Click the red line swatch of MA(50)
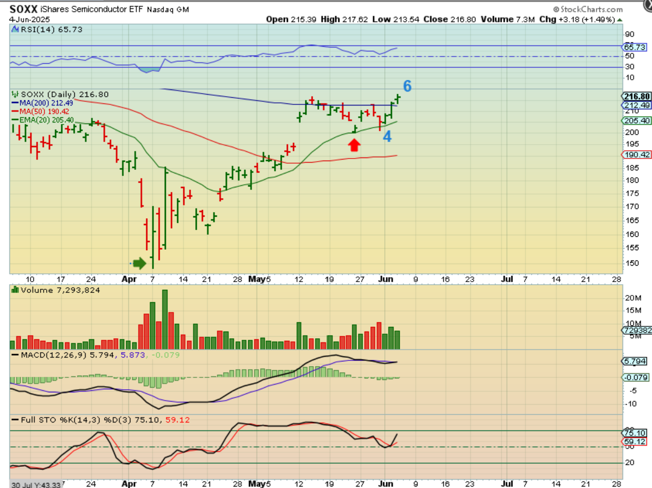The height and width of the screenshot is (488, 652). [15, 111]
